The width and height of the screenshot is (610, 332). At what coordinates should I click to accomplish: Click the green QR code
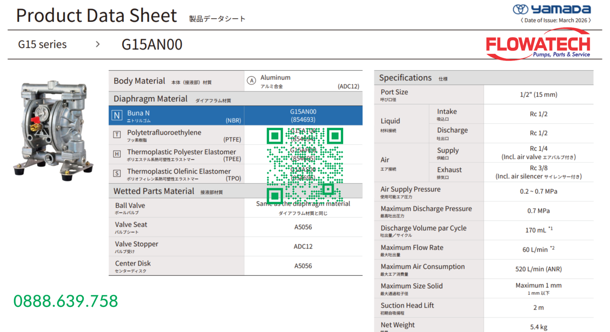305,166
